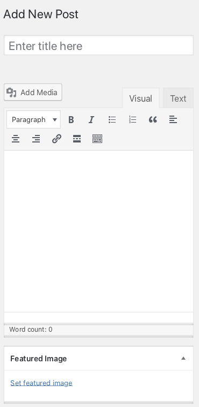Toggle the editor toolbar (kitchen sink)
The image size is (199, 407).
[x=97, y=139]
